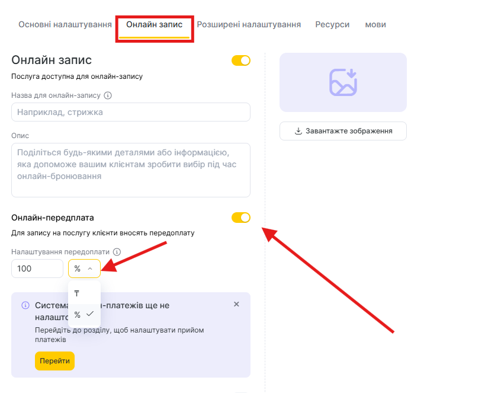Click the download icon on Завантажте зображення
Viewport: 501px width, 393px height.
point(298,131)
